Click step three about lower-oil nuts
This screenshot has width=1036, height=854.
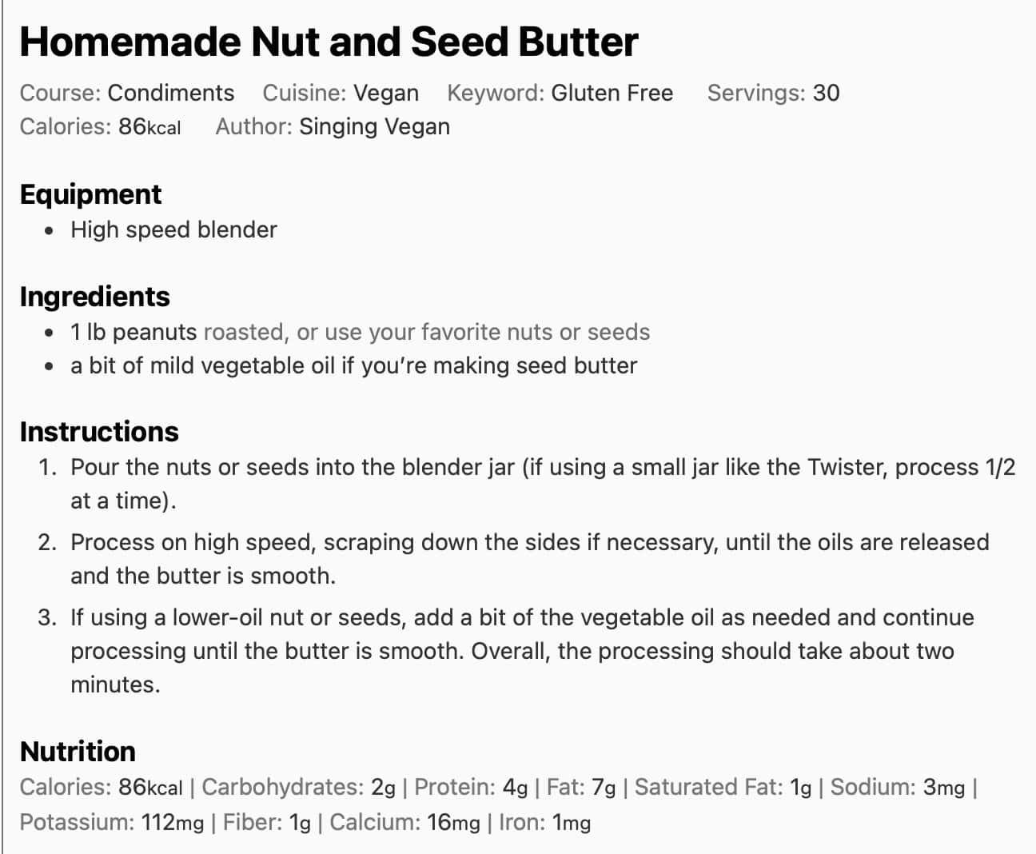(521, 617)
